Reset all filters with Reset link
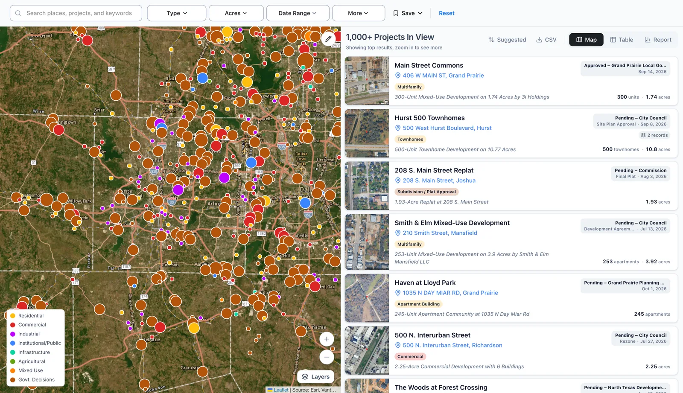This screenshot has width=683, height=393. click(x=447, y=13)
